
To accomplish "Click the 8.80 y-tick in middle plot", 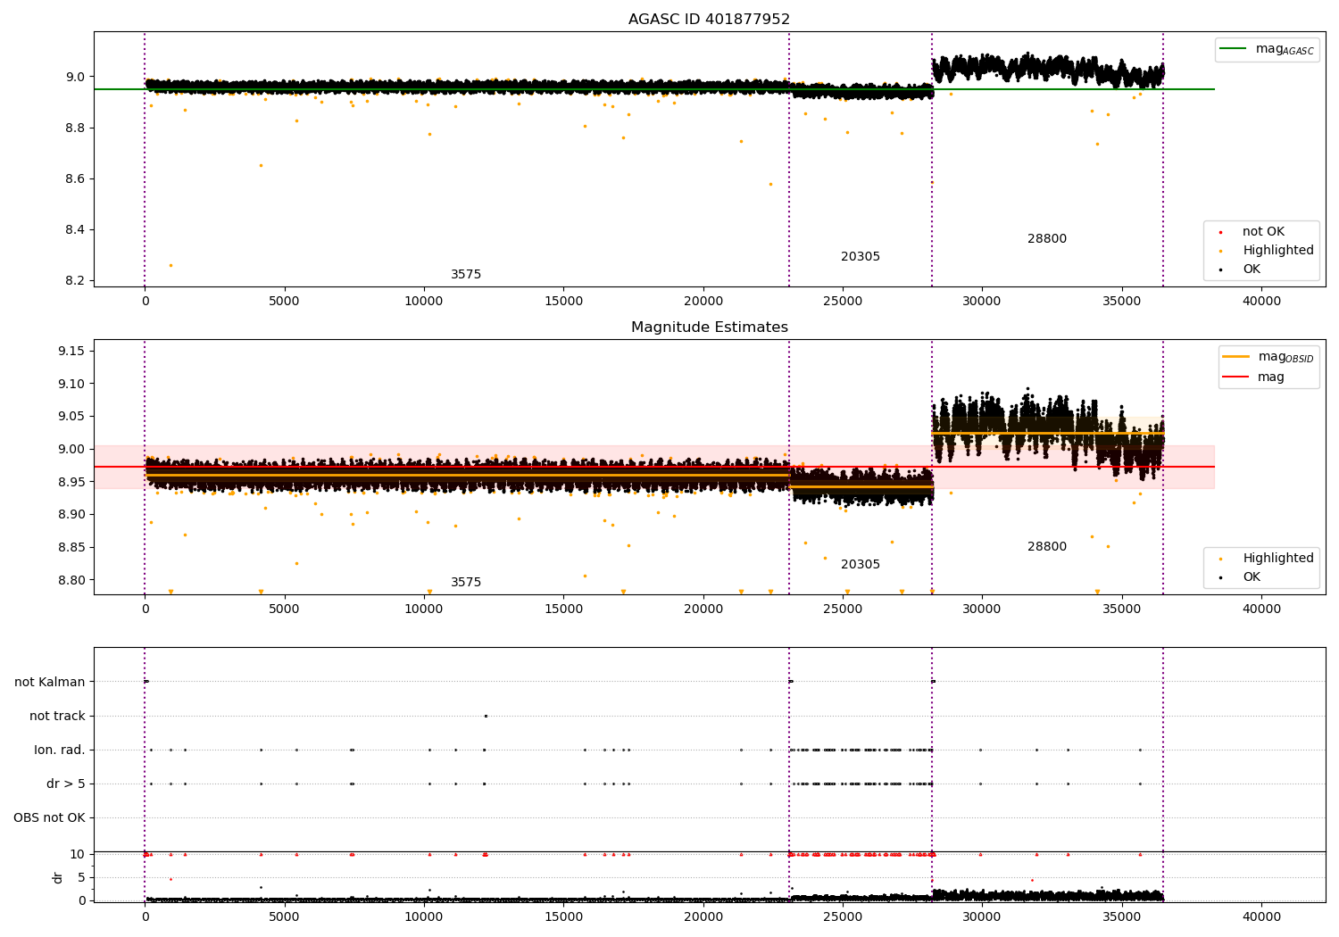I will point(71,580).
